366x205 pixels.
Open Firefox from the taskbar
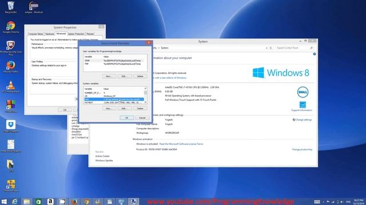click(x=74, y=202)
